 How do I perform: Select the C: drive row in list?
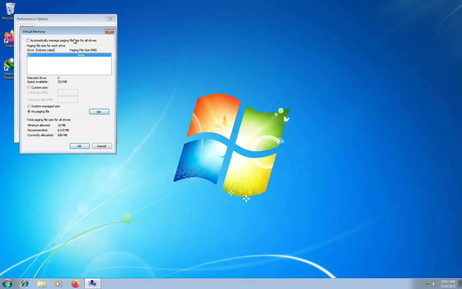69,55
